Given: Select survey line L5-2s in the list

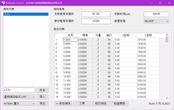Looking at the screenshot, I should [26, 14].
